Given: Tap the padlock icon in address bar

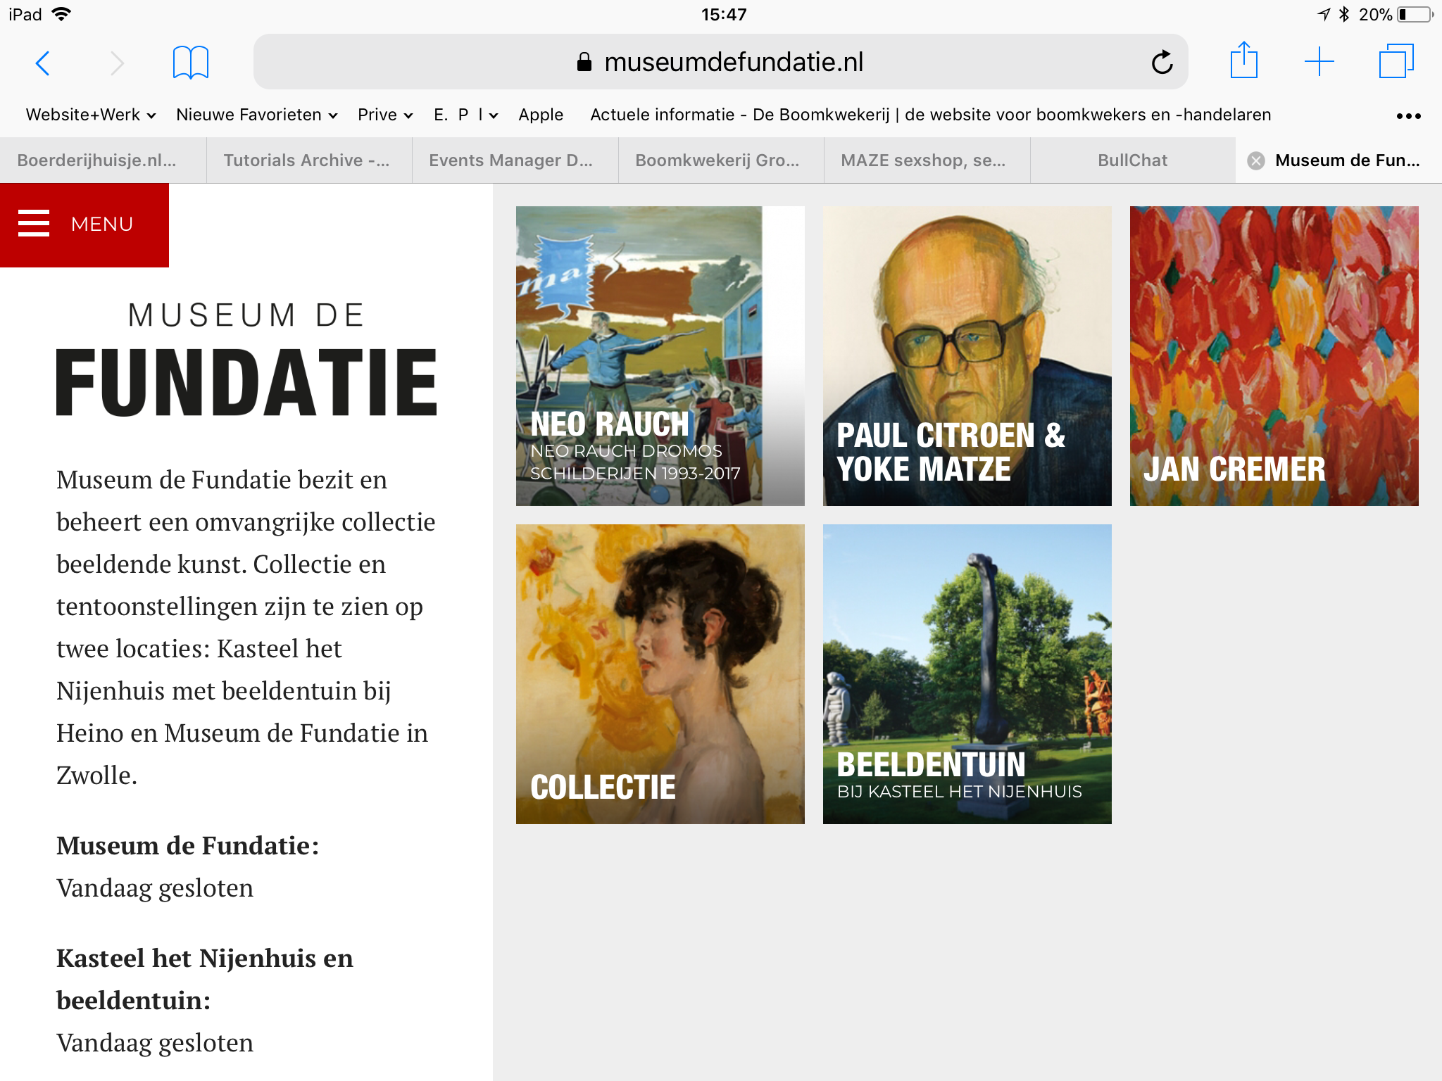Looking at the screenshot, I should coord(584,62).
